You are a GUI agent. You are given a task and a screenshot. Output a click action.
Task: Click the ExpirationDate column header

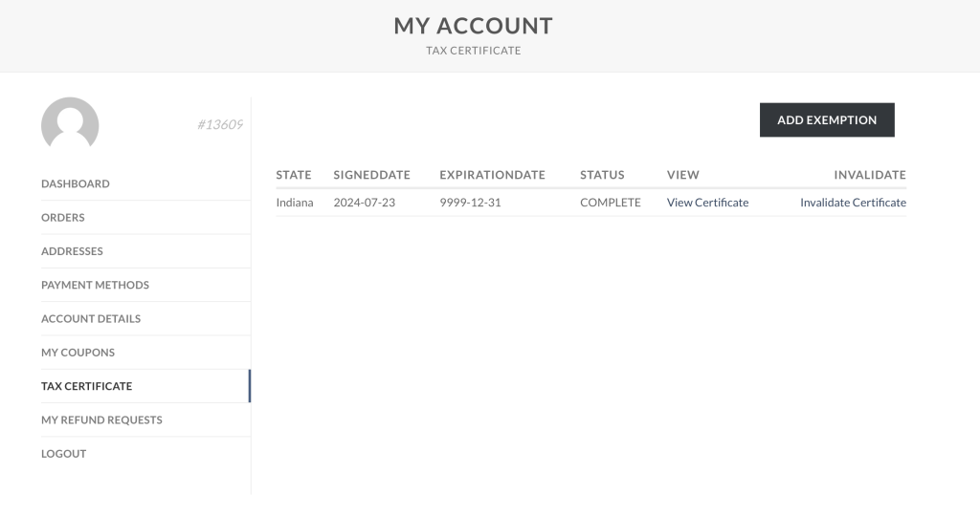click(x=492, y=175)
